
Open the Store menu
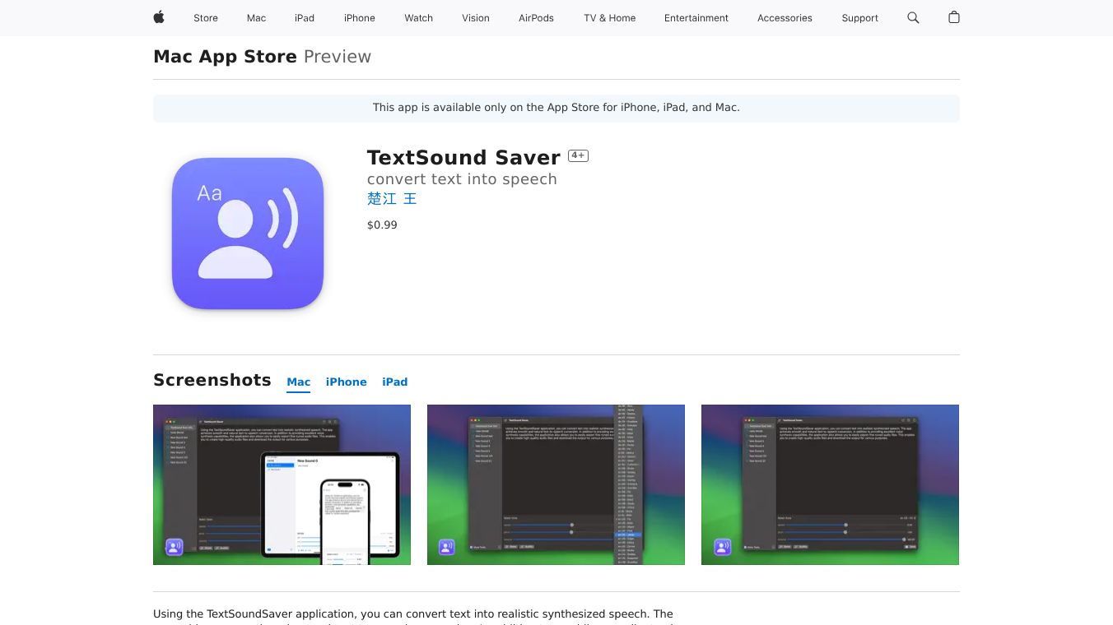tap(206, 18)
